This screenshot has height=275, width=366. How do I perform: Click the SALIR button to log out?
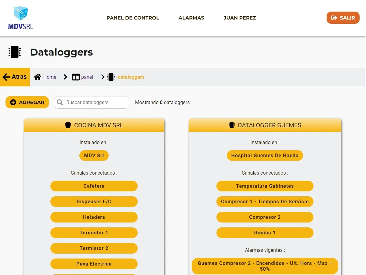coord(343,18)
